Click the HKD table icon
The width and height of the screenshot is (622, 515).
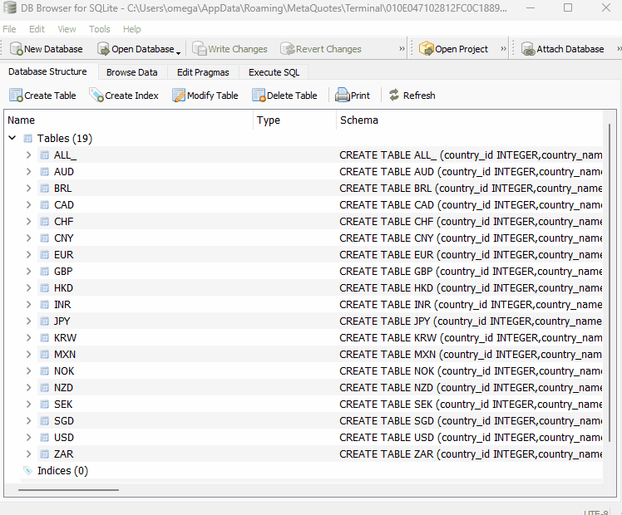(x=44, y=288)
